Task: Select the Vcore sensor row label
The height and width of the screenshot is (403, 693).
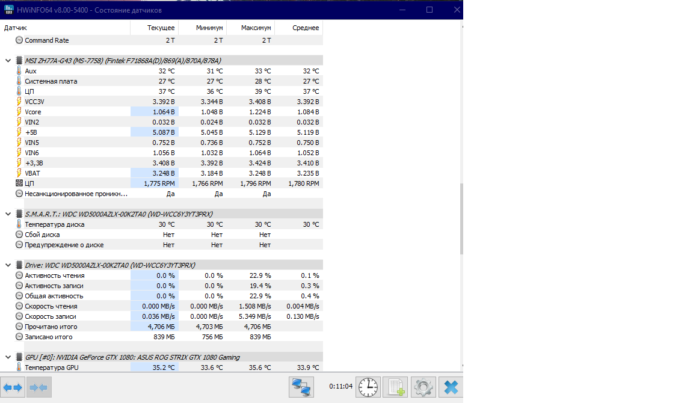Action: (x=32, y=112)
